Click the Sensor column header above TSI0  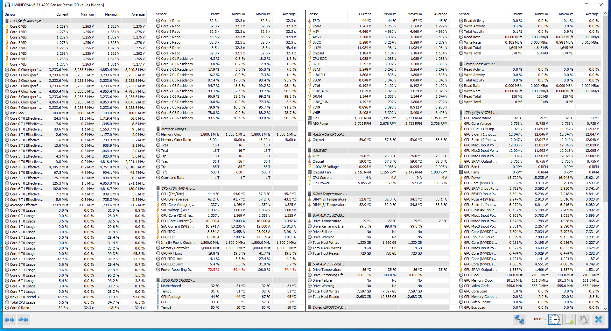[x=327, y=14]
